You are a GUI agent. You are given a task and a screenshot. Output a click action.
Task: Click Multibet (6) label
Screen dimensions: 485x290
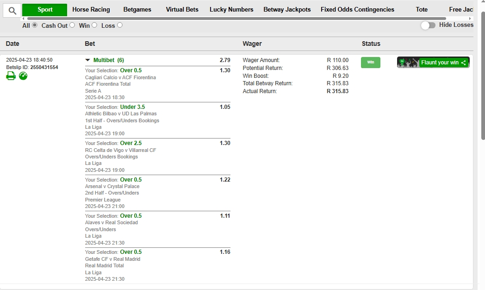pyautogui.click(x=109, y=60)
